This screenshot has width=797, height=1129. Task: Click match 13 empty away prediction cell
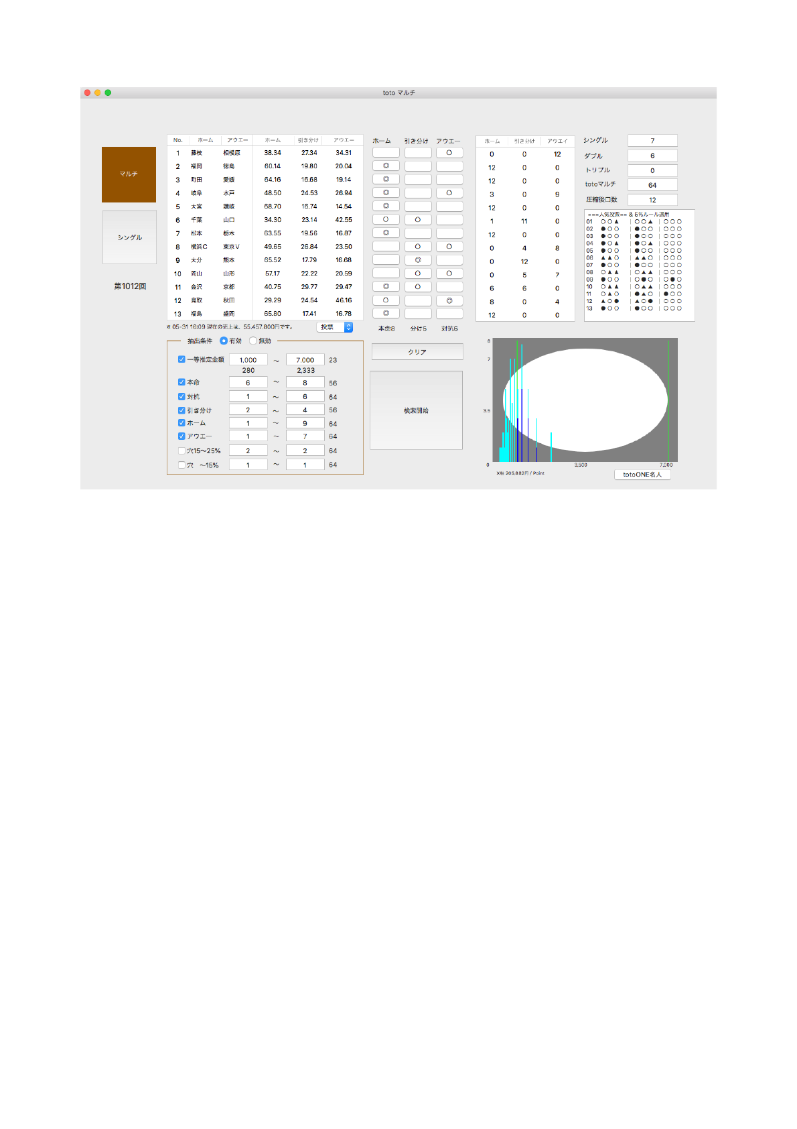click(x=449, y=313)
